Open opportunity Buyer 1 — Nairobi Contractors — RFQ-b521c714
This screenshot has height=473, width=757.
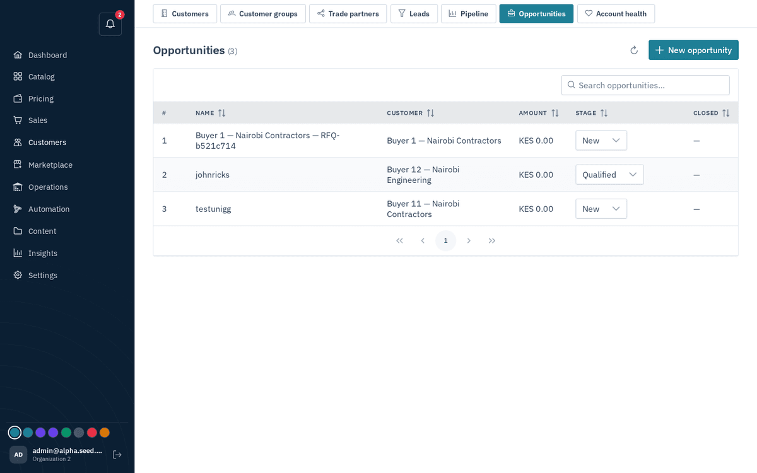[267, 141]
